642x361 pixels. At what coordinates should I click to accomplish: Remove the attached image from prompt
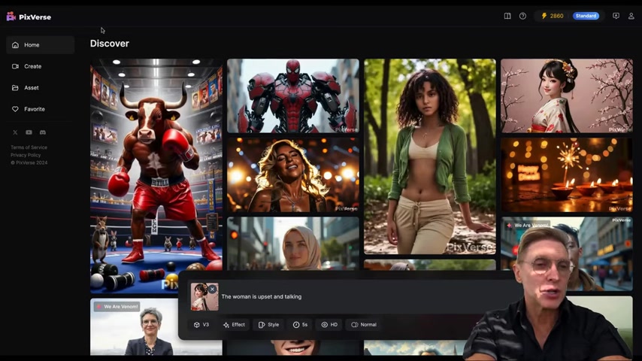tap(212, 290)
